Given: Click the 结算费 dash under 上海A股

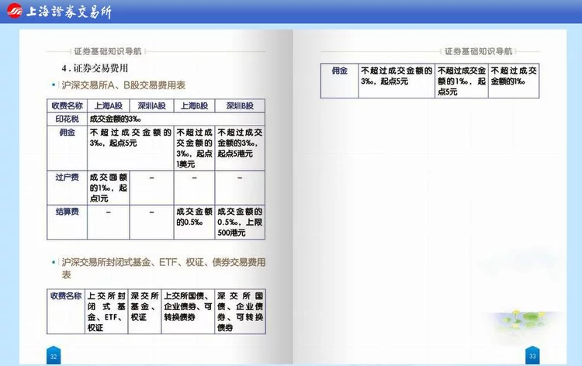Looking at the screenshot, I should 109,212.
